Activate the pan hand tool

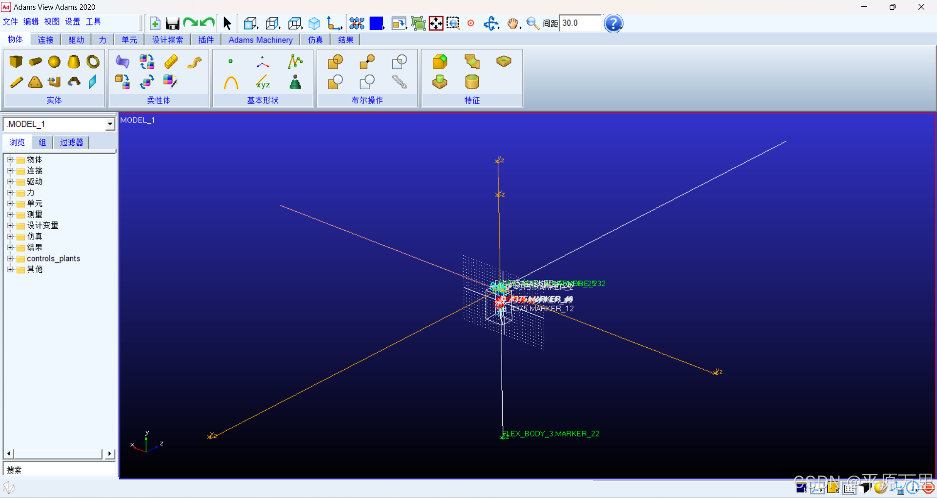pos(513,23)
